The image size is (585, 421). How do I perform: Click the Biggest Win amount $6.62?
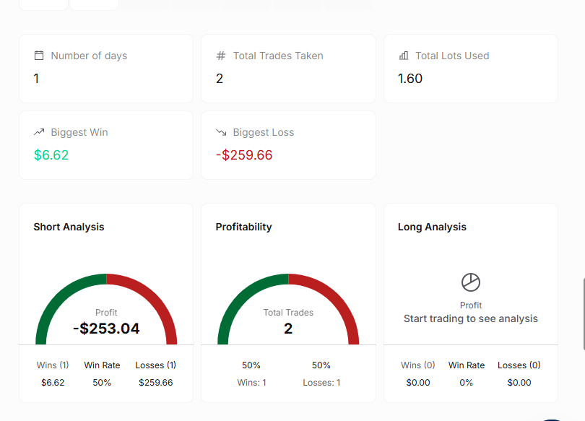pos(51,155)
